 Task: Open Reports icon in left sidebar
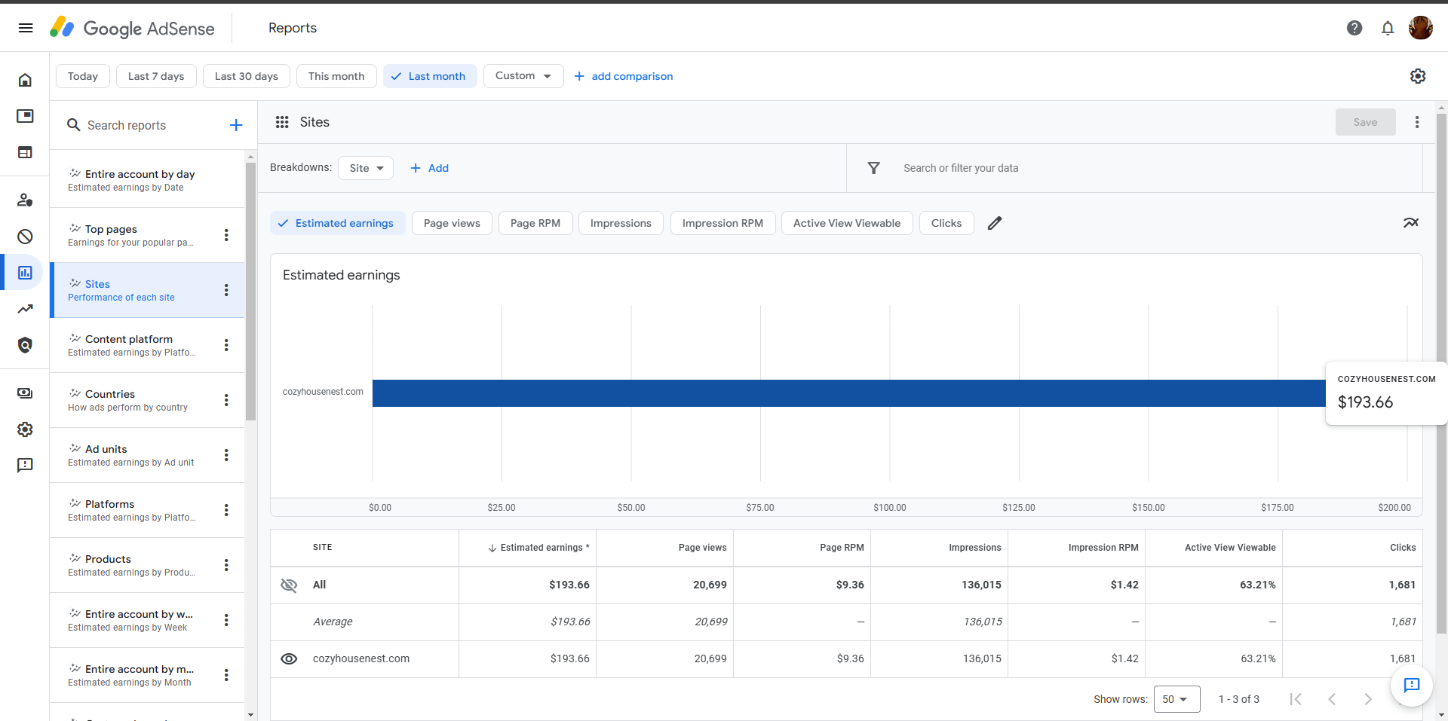pyautogui.click(x=25, y=273)
